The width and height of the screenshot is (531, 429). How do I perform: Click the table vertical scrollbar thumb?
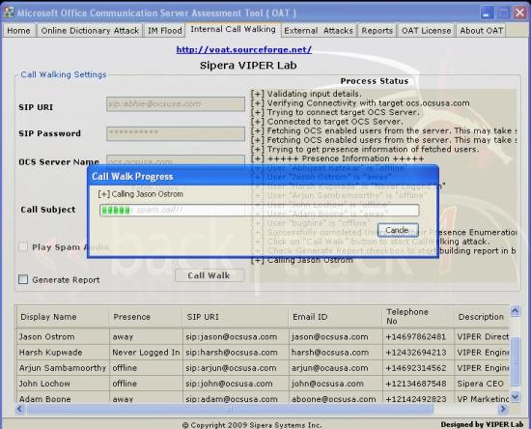pos(516,361)
